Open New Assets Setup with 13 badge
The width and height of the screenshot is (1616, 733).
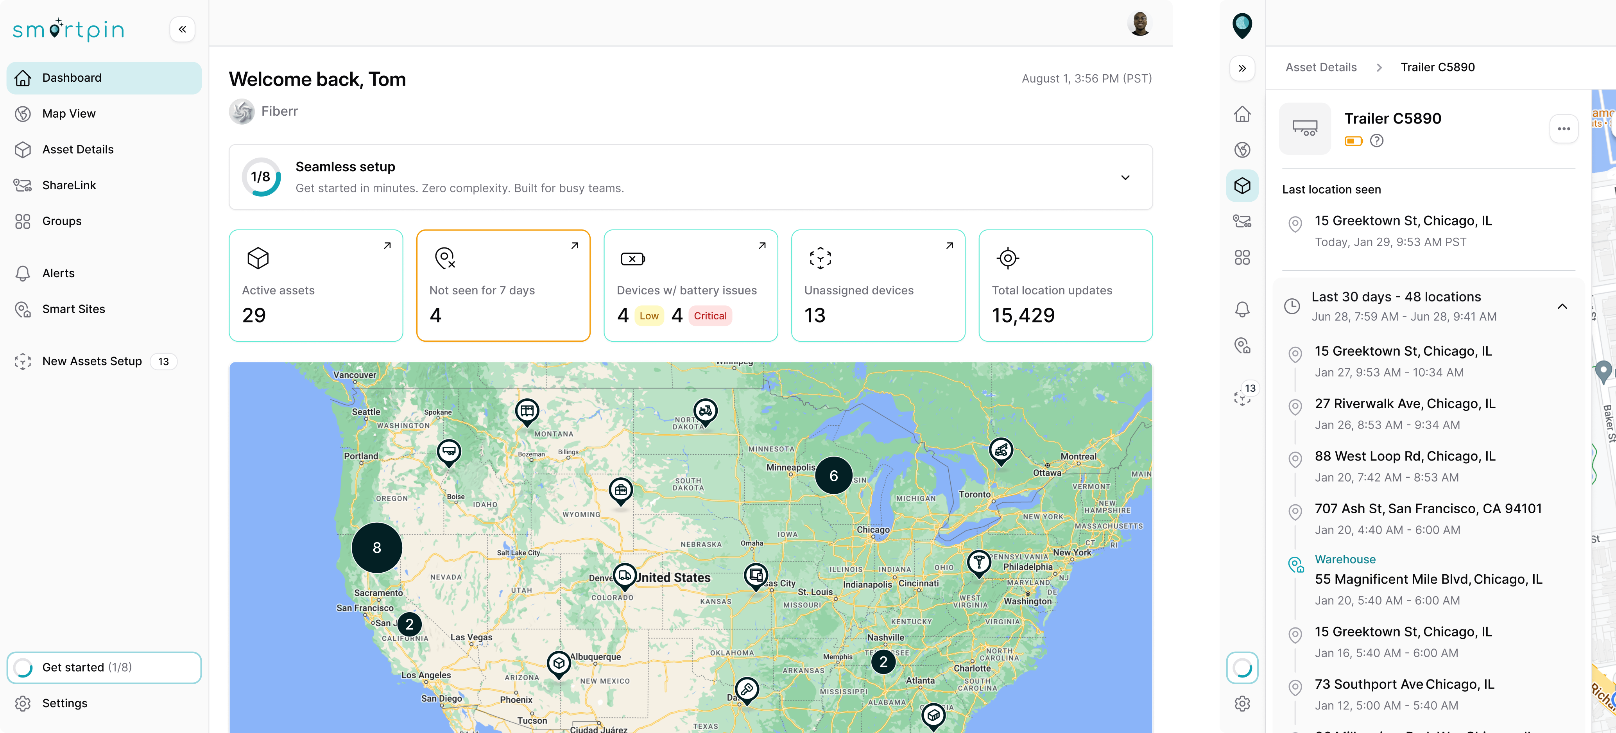(92, 362)
